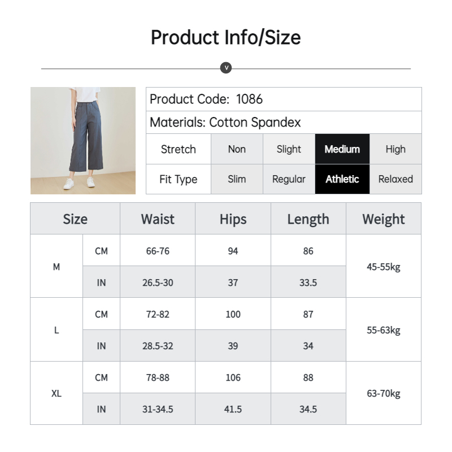Click the Product Info/Size heading

[x=225, y=37]
